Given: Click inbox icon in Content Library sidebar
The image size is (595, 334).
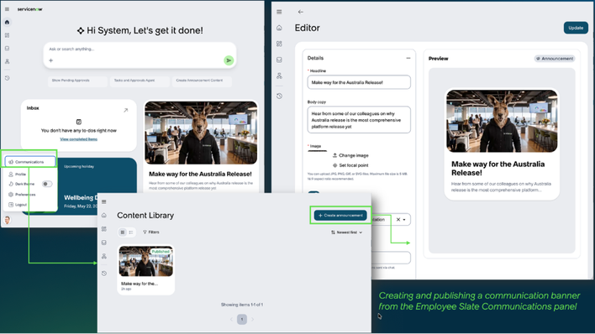Looking at the screenshot, I should pyautogui.click(x=104, y=243).
